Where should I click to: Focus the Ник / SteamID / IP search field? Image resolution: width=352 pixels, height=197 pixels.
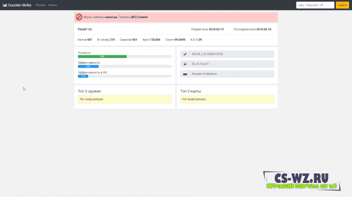point(315,5)
